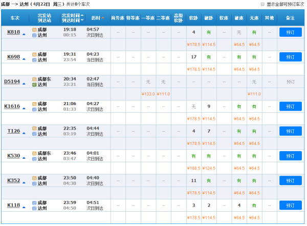Enable the 显示全部可预订车次 checkbox

(262, 4)
